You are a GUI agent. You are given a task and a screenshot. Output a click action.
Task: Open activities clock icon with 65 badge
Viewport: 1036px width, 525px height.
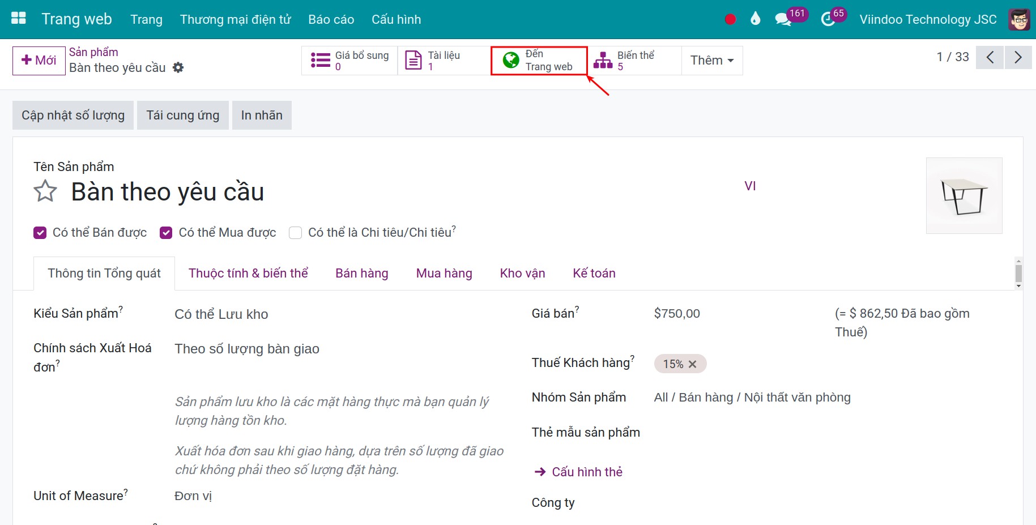828,19
